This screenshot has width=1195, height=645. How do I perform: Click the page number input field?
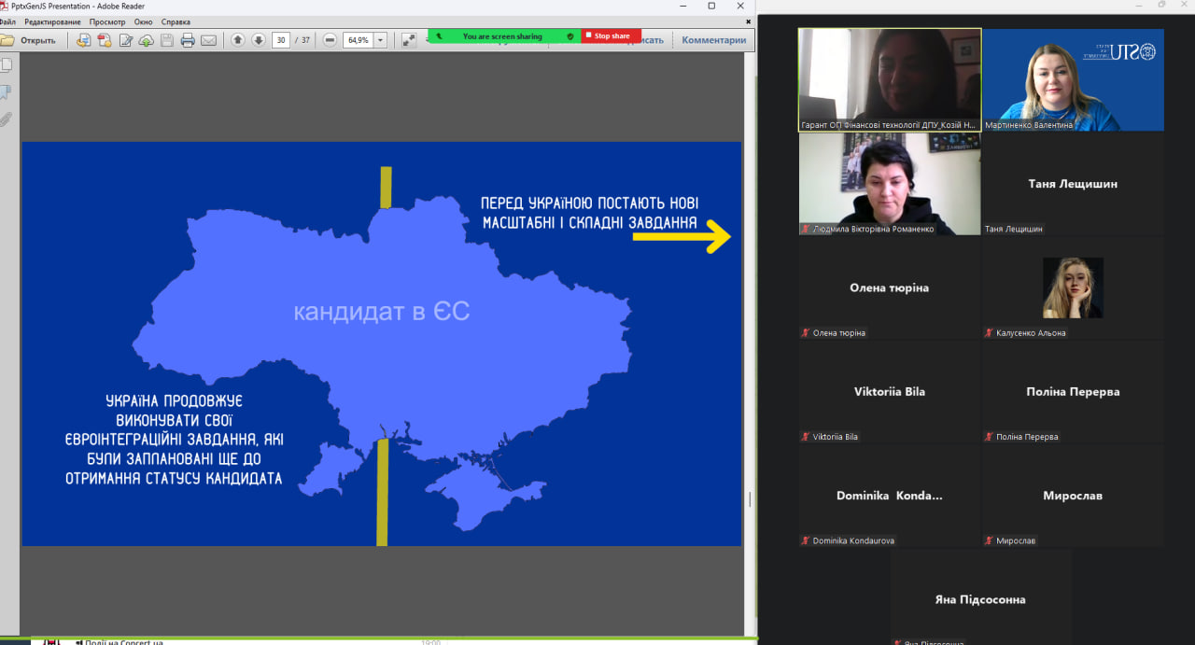[281, 40]
